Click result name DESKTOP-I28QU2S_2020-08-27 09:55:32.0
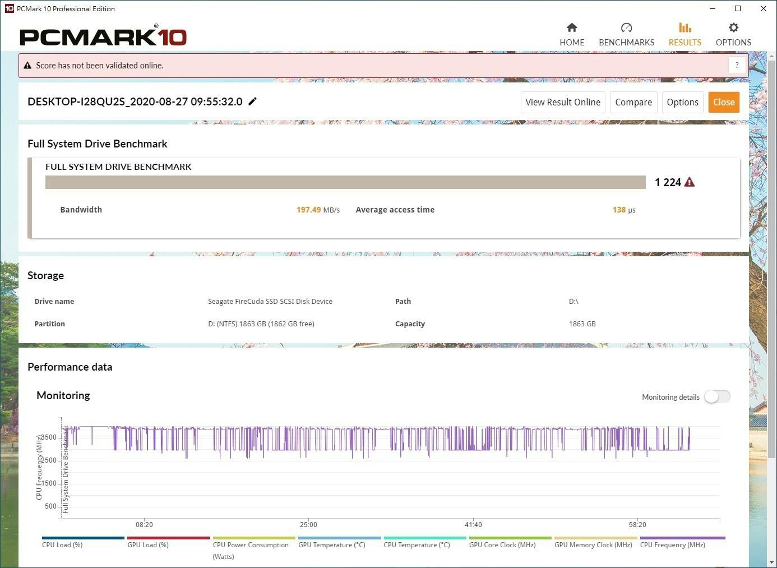The image size is (777, 568). 135,101
